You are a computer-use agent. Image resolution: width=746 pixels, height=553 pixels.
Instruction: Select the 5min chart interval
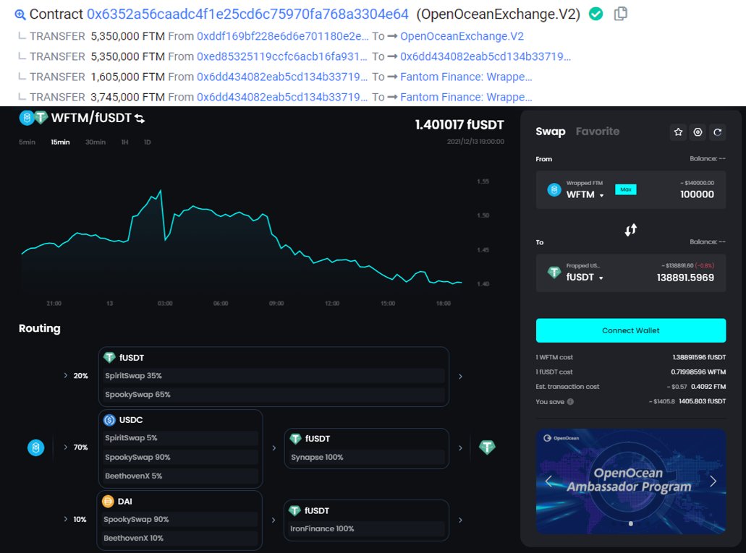point(27,142)
